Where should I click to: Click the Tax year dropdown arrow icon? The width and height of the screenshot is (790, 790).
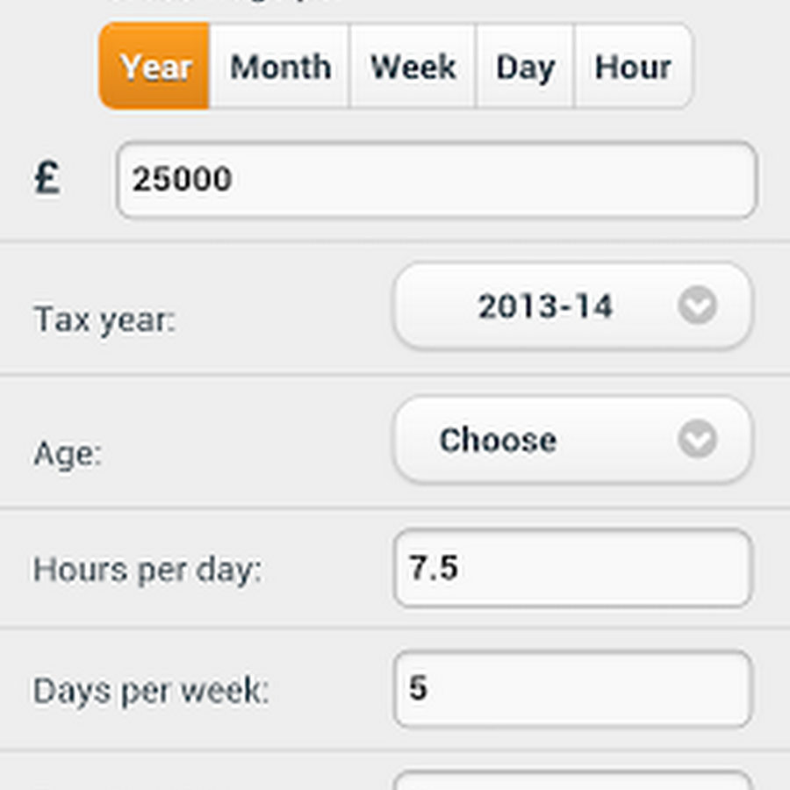click(x=698, y=306)
